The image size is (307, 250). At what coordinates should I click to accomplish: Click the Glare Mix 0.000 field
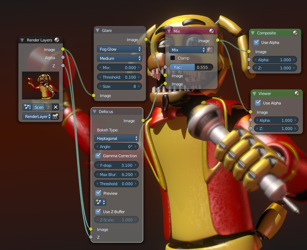click(x=119, y=68)
